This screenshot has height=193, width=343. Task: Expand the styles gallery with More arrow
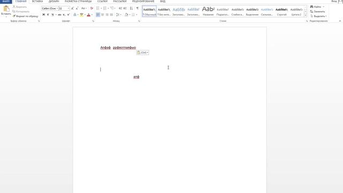point(305,15)
